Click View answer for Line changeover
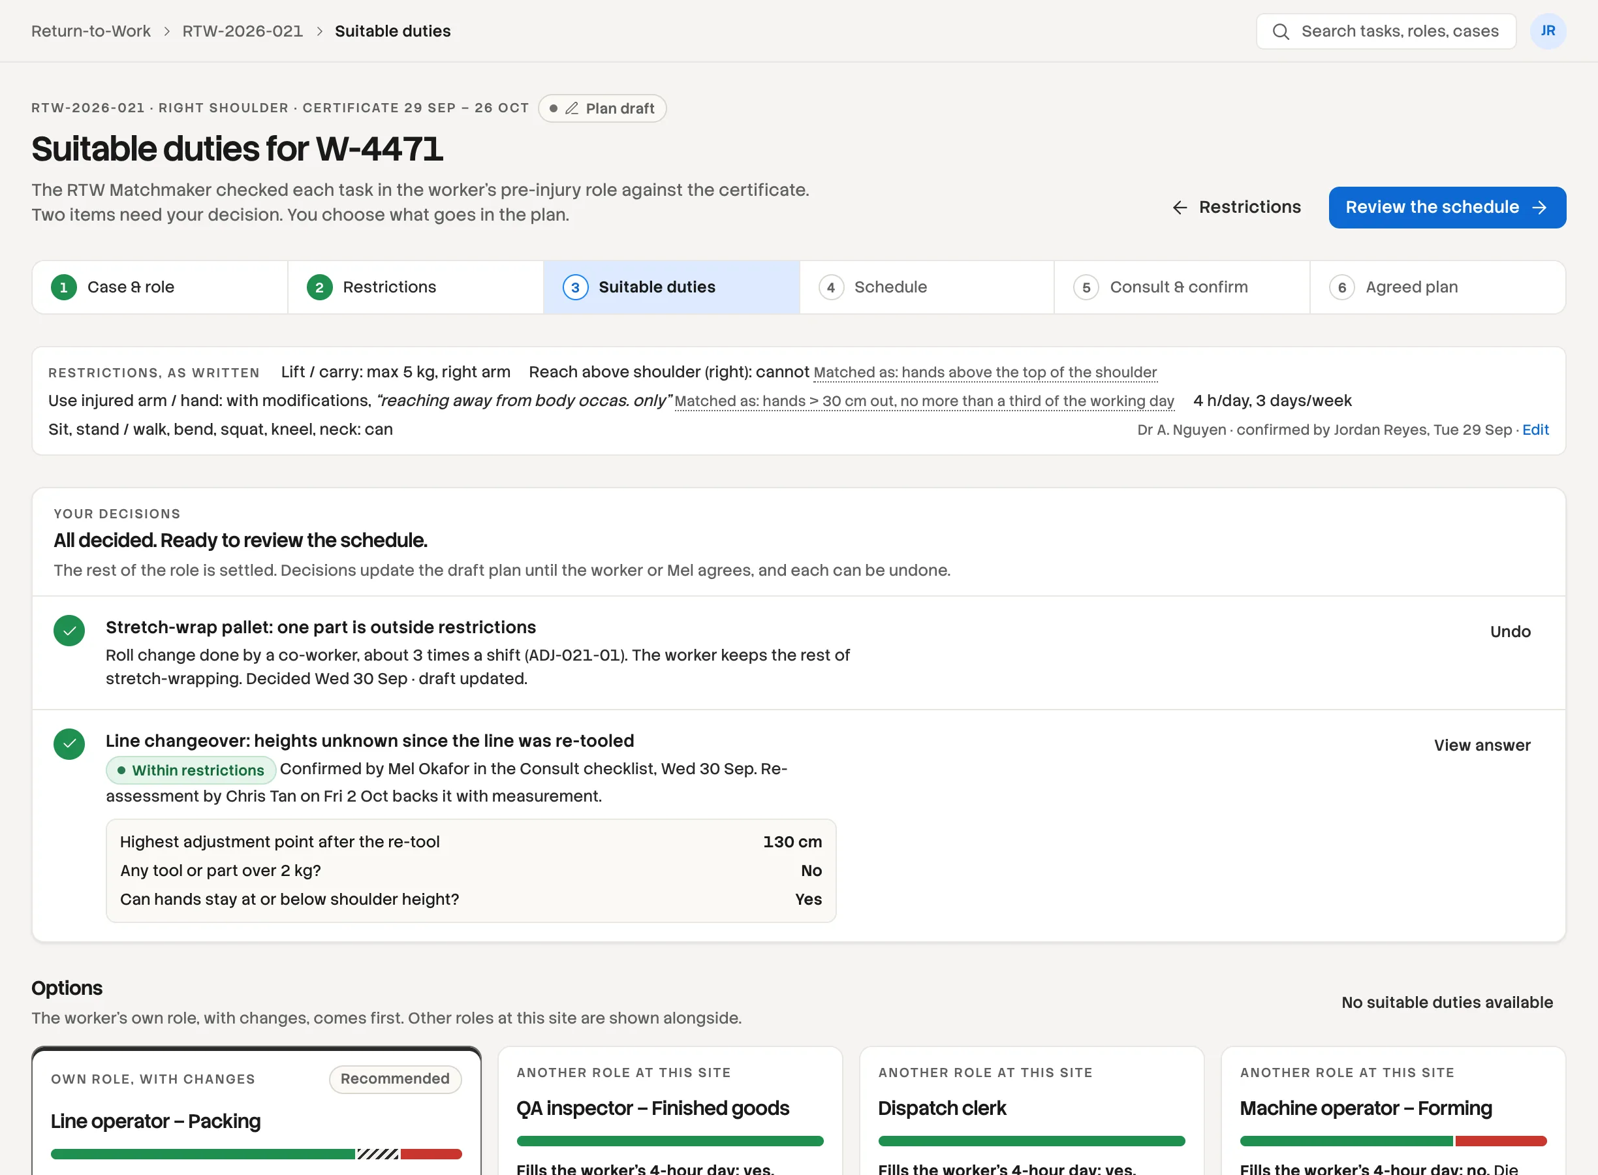This screenshot has height=1175, width=1598. click(x=1482, y=745)
